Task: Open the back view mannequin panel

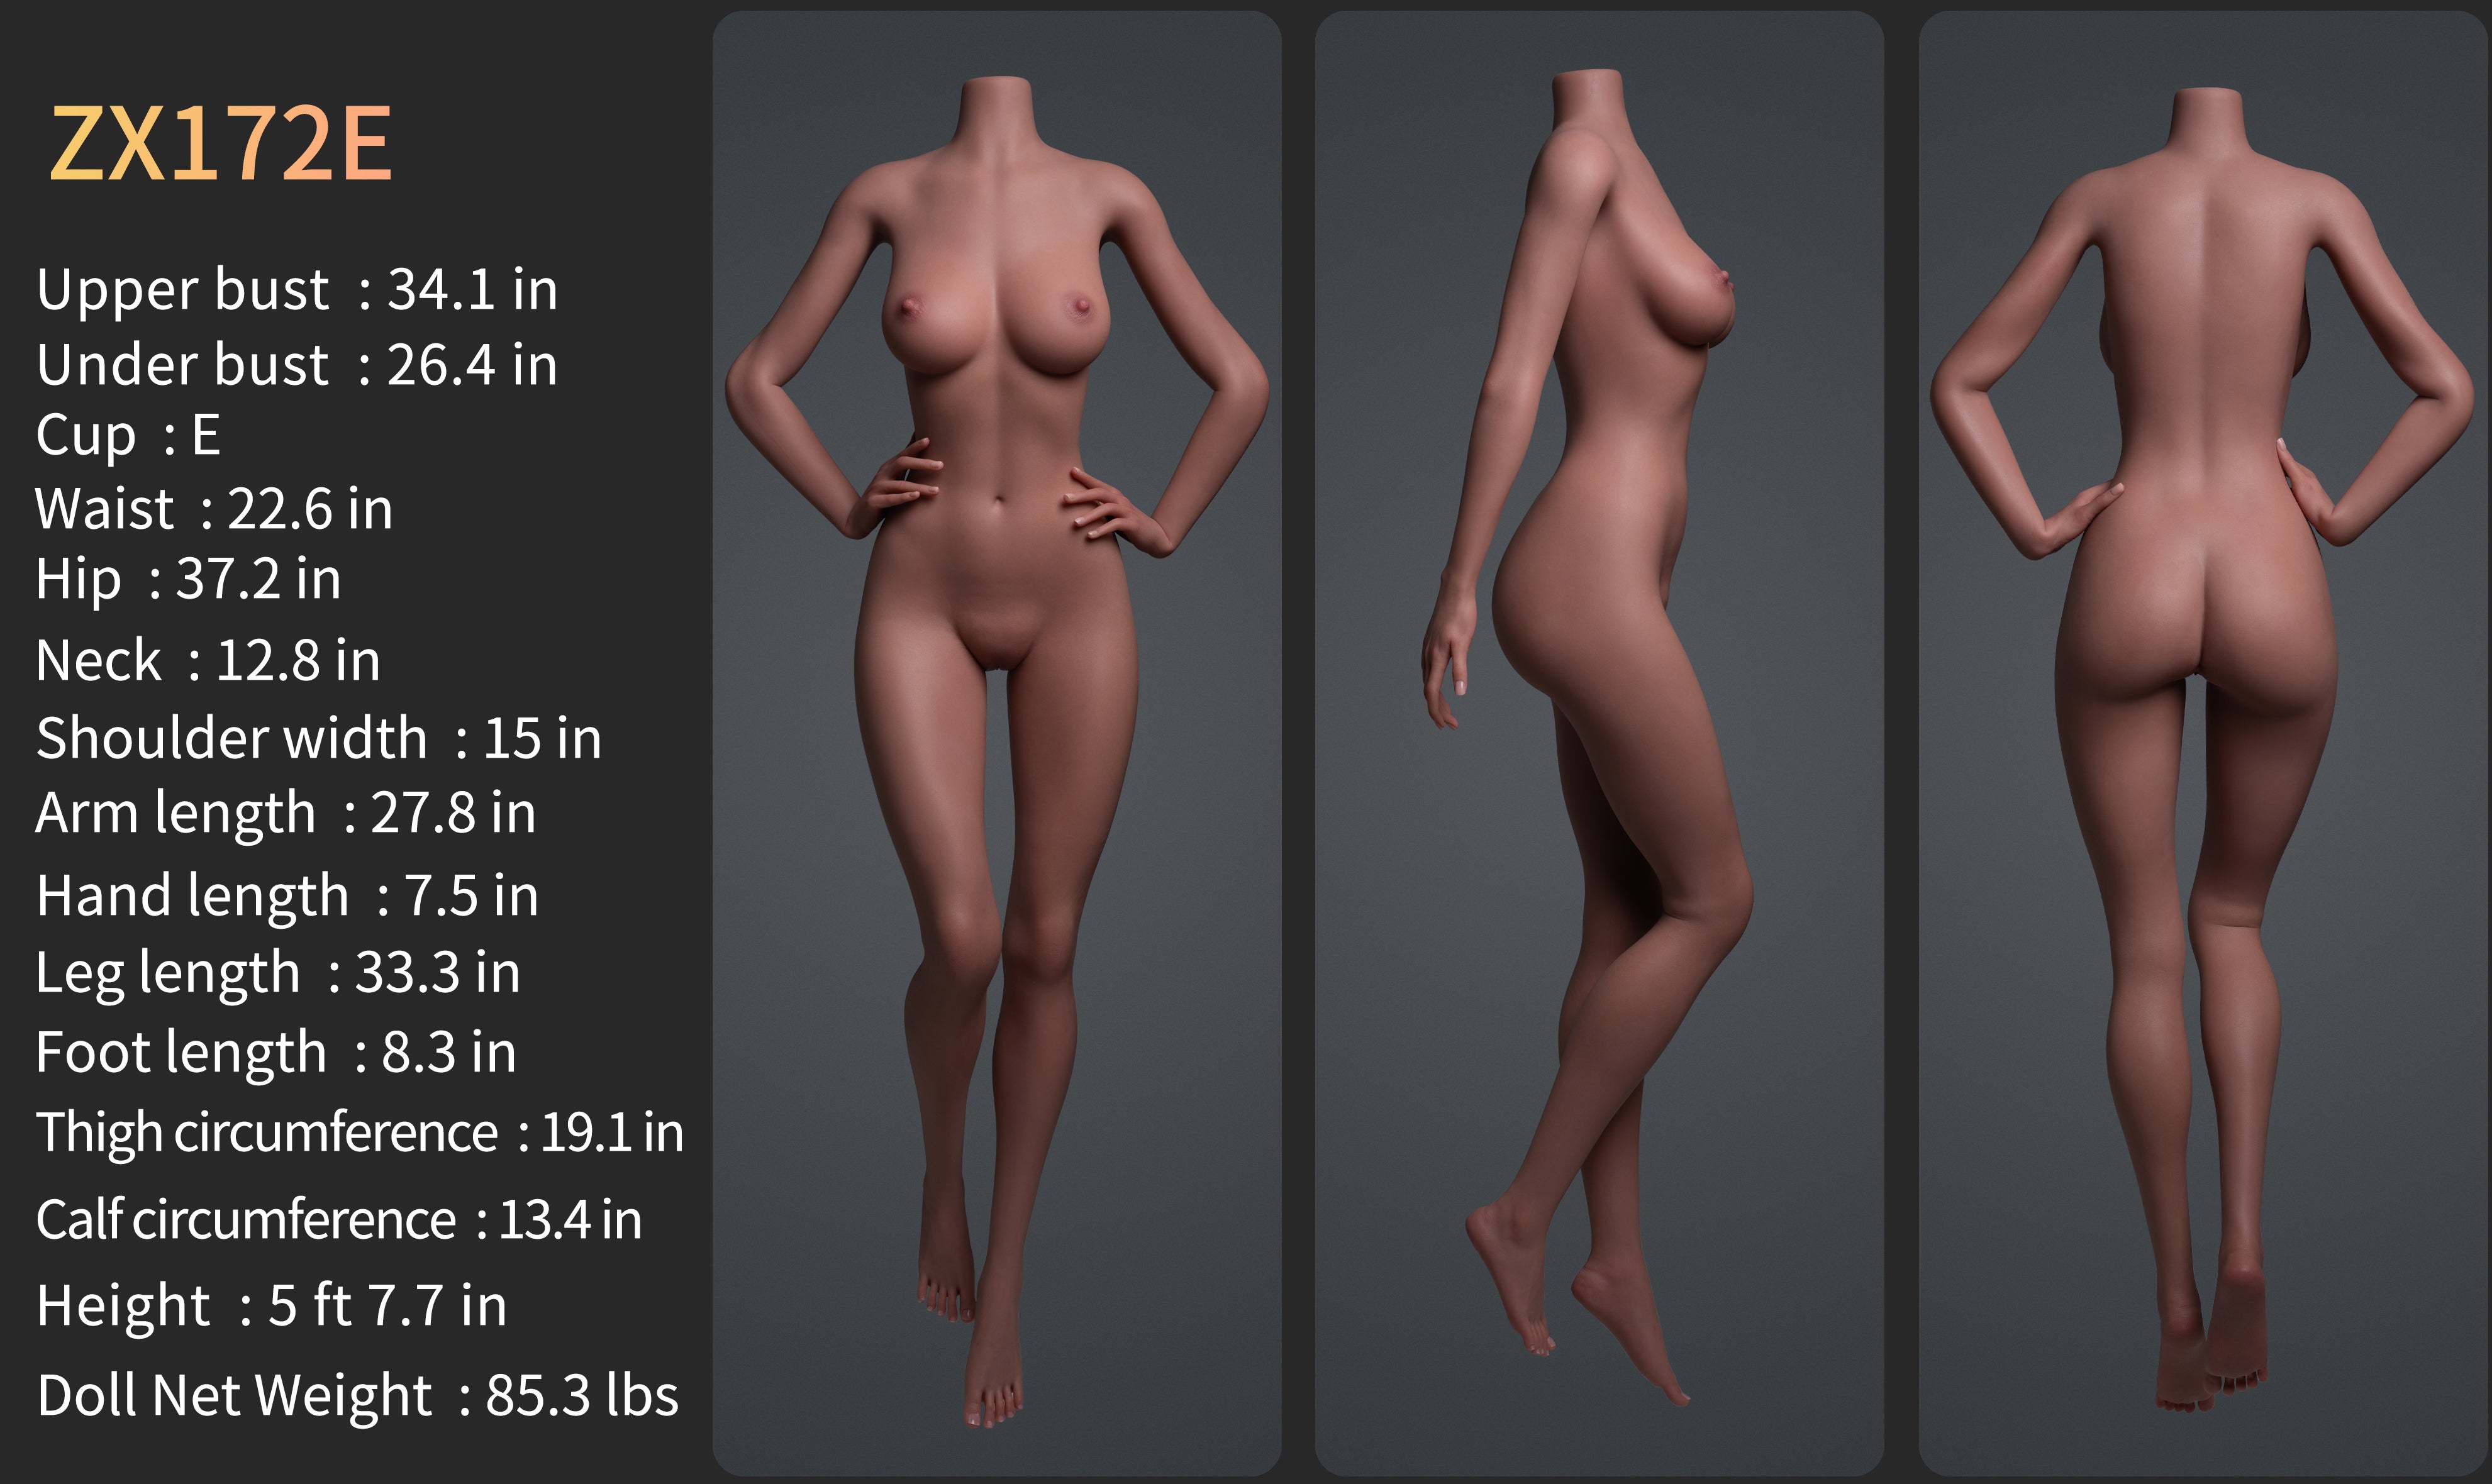Action: [x=2204, y=743]
